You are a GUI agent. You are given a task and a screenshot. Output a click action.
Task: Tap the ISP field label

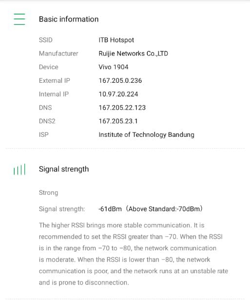coord(44,135)
